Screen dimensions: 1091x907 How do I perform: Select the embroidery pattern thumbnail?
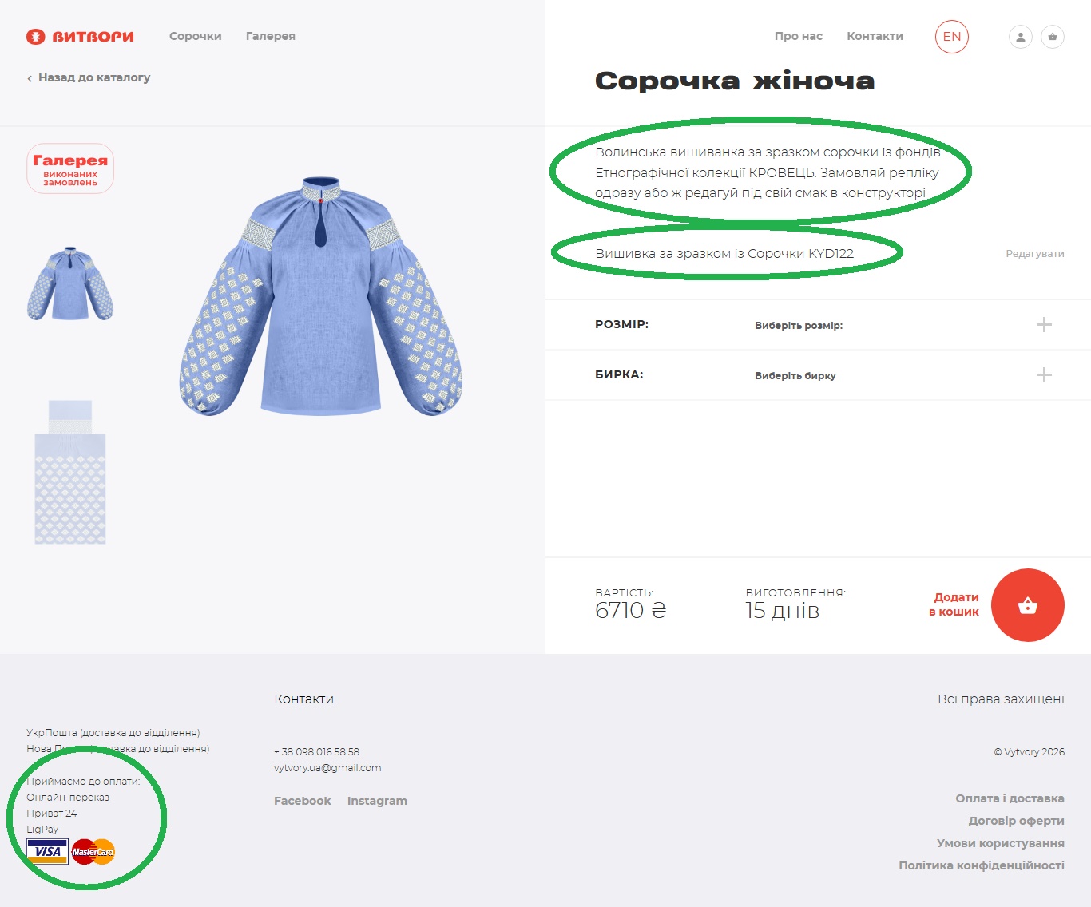[x=70, y=473]
